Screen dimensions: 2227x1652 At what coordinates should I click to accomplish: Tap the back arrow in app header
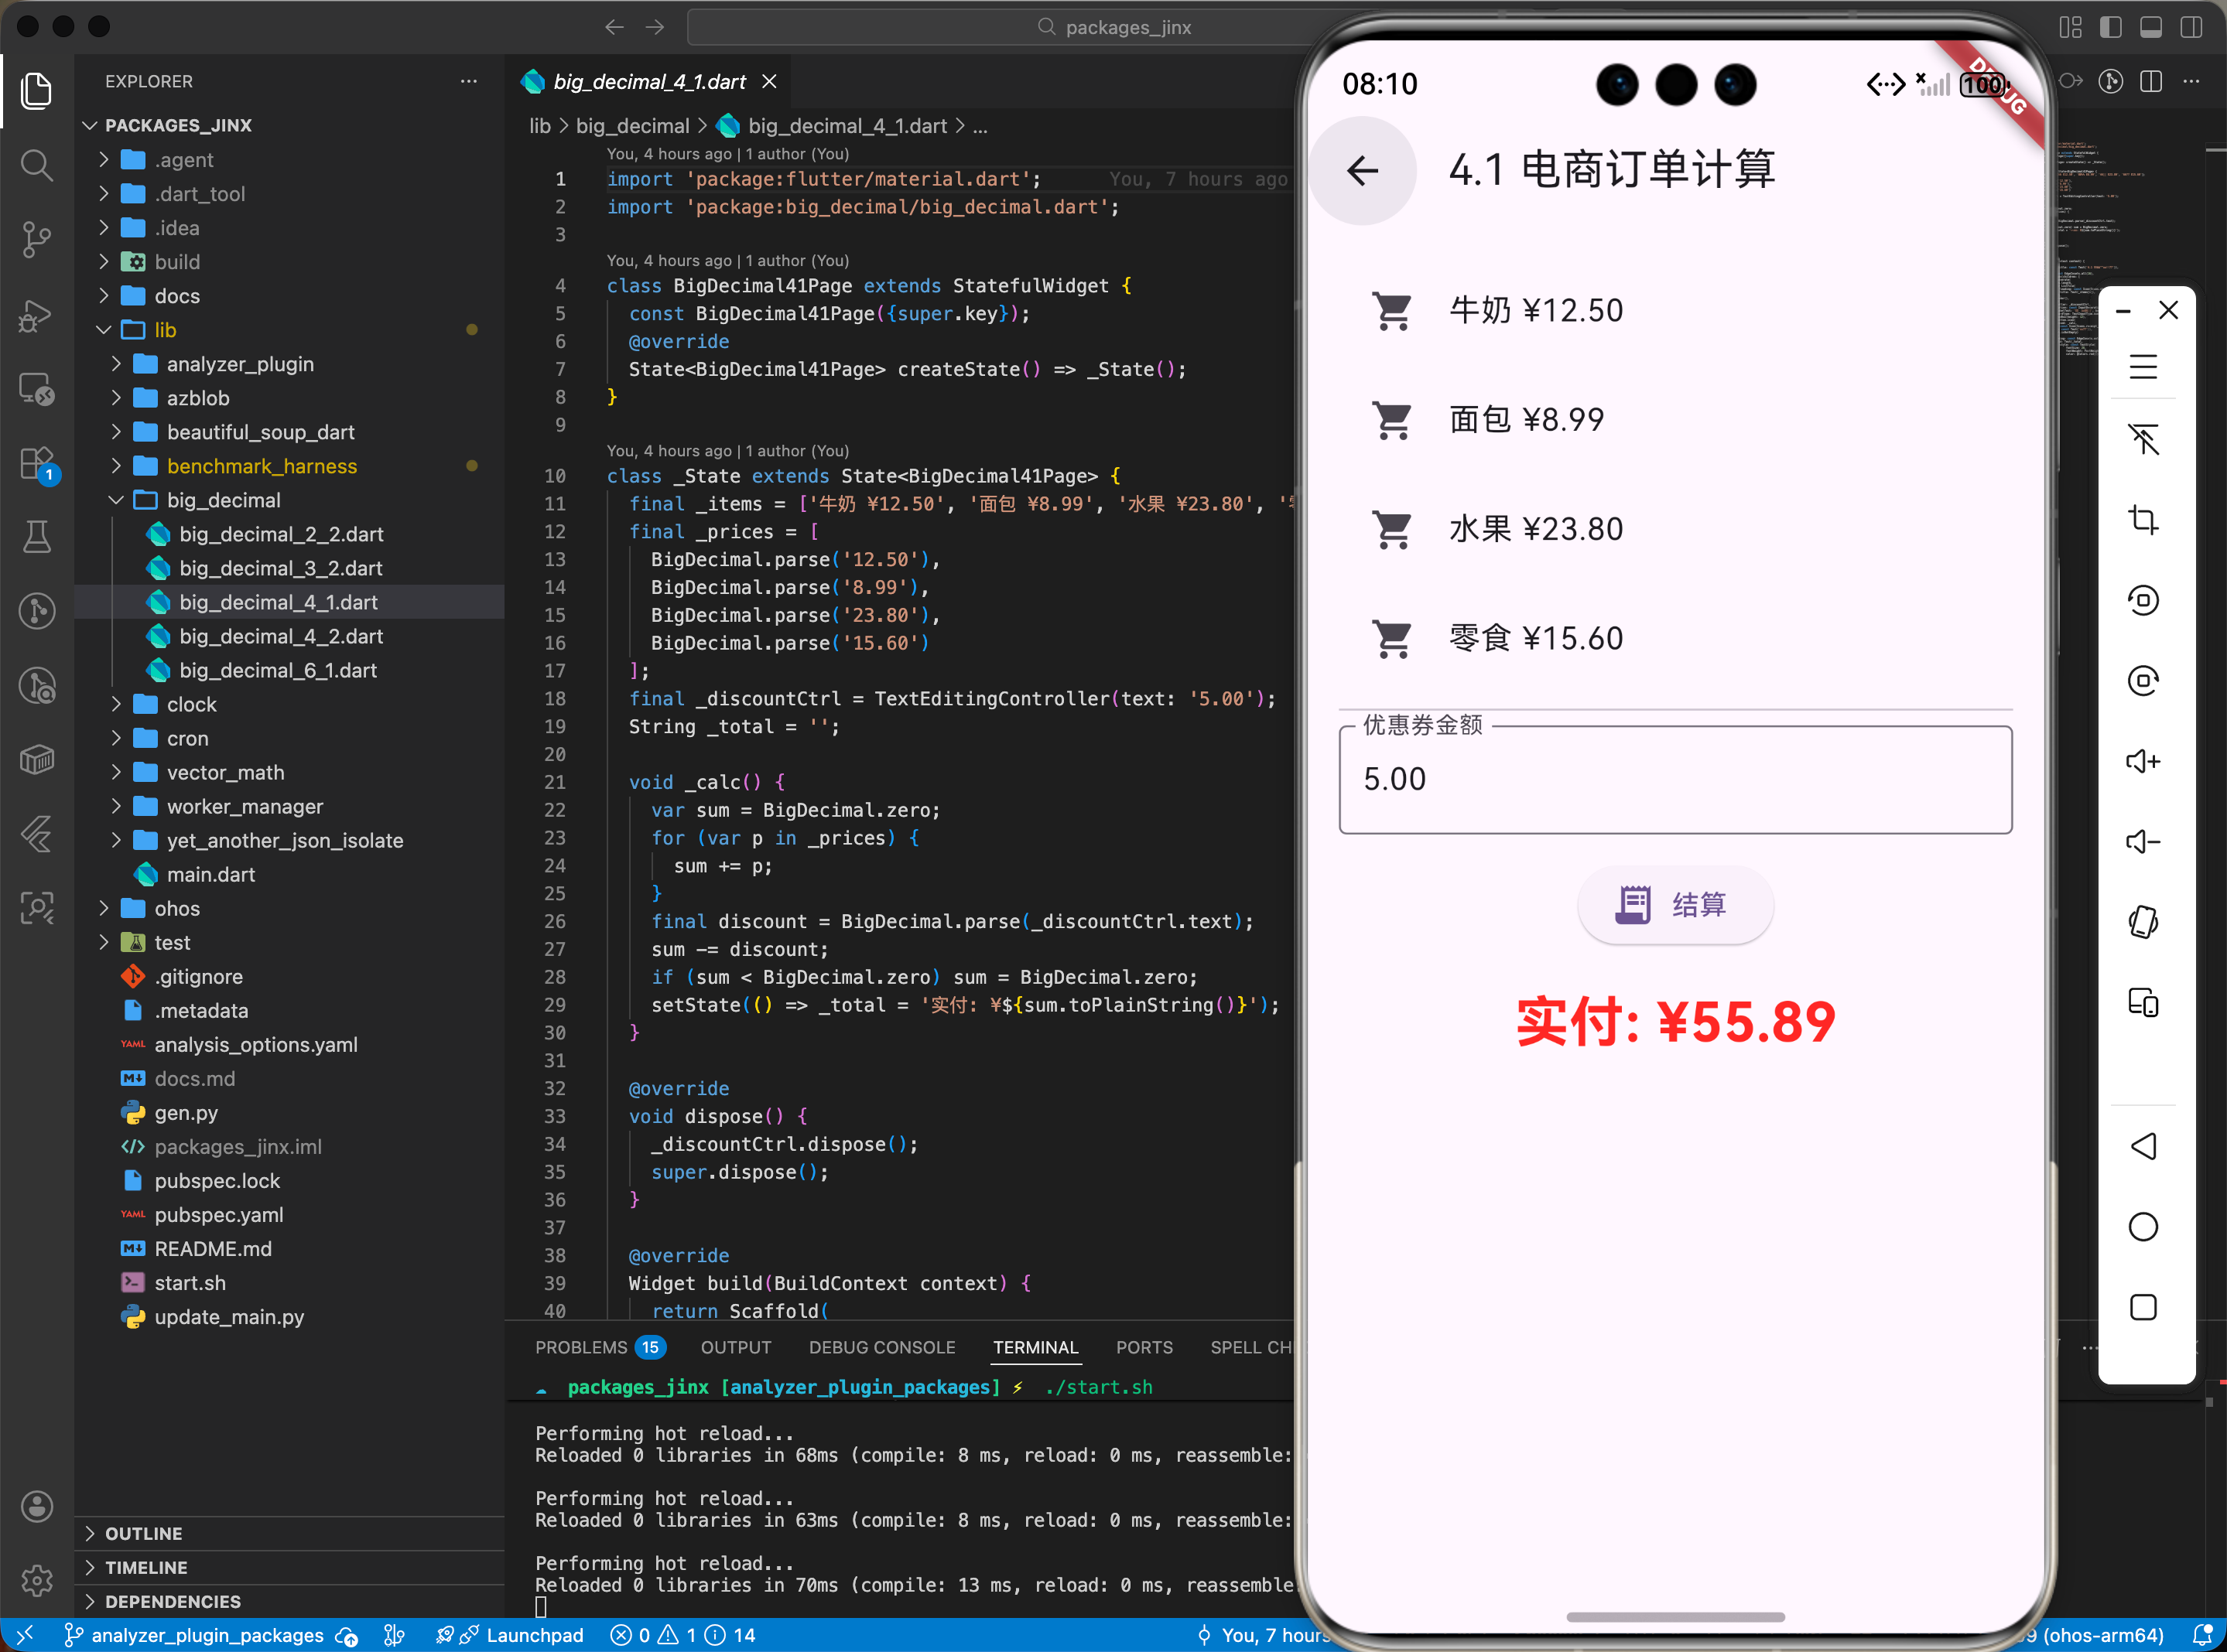point(1363,170)
